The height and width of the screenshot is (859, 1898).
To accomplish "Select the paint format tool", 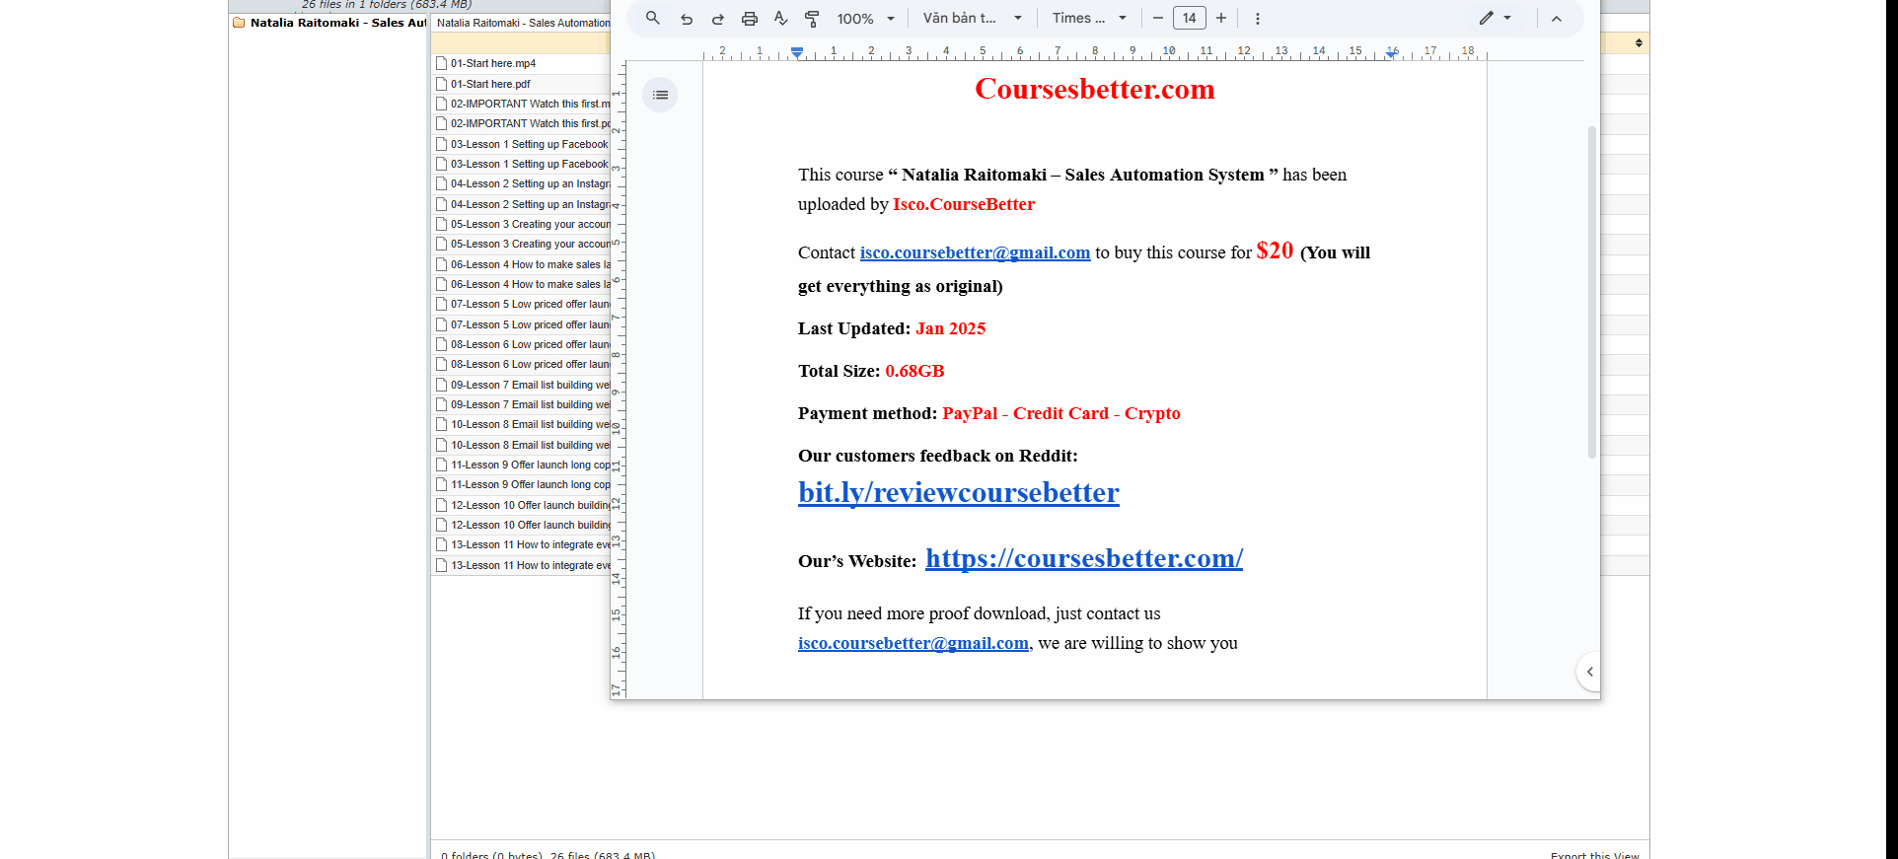I will [x=812, y=19].
